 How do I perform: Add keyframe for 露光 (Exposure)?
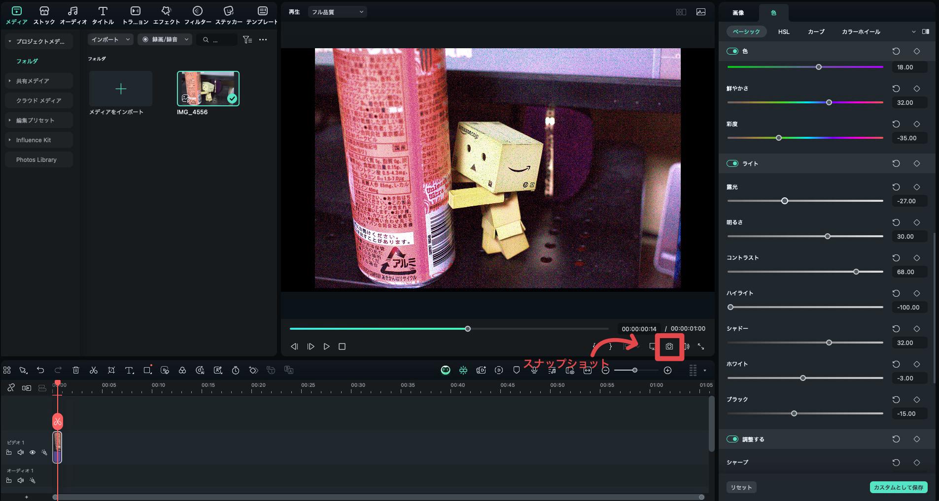[917, 187]
